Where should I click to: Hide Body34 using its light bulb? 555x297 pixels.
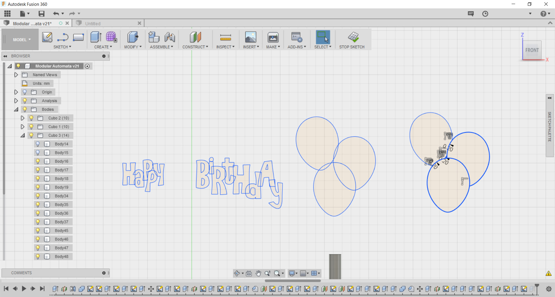38,196
